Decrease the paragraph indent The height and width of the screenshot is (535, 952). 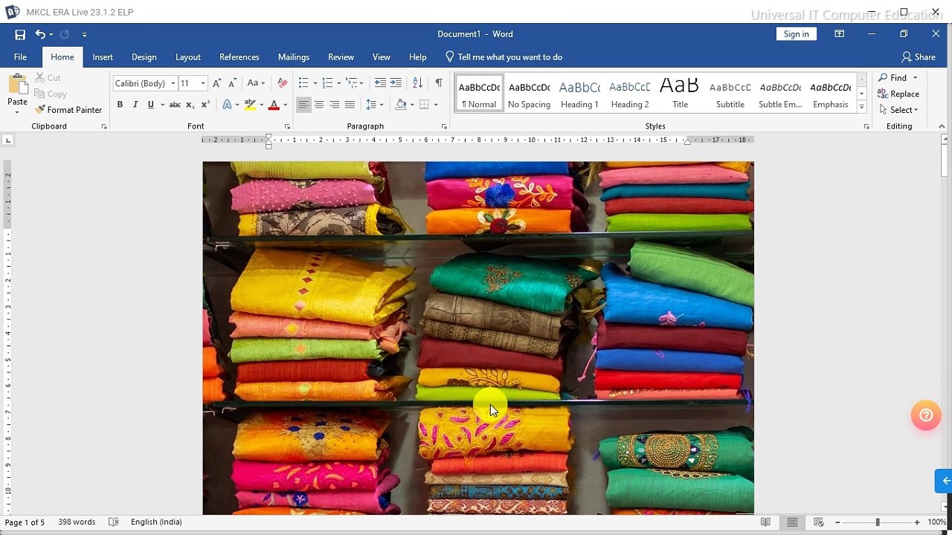click(x=380, y=83)
